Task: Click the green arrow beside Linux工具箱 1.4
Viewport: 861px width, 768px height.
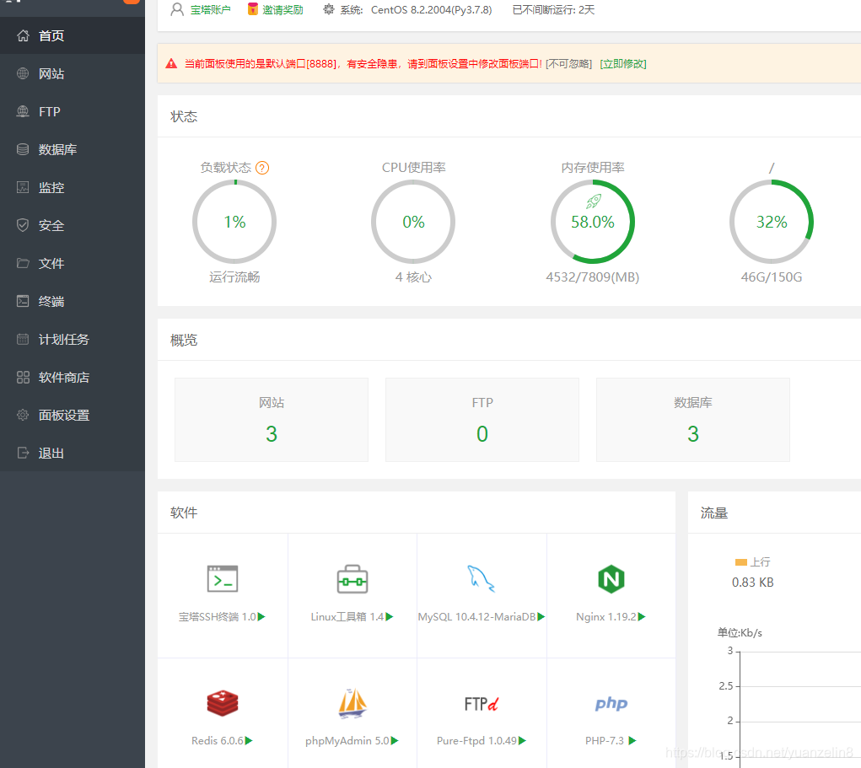Action: coord(390,617)
